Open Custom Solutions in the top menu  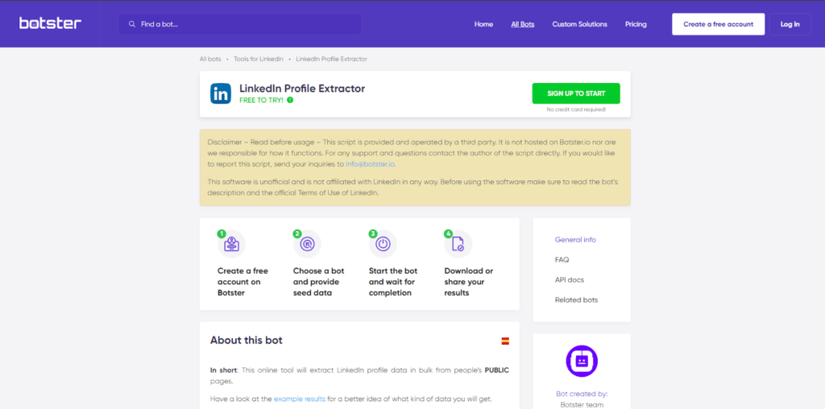(x=579, y=24)
